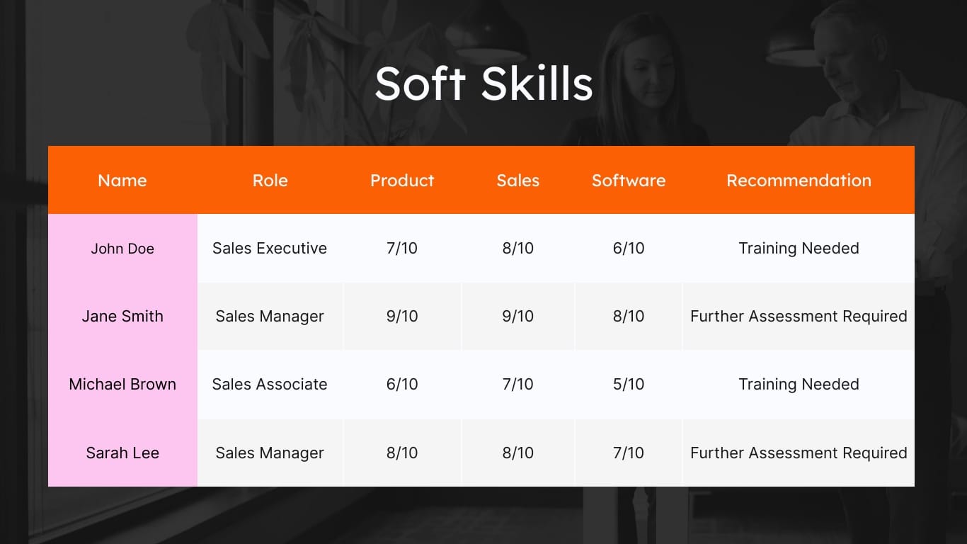
Task: Select the Software column header
Action: [x=629, y=181]
